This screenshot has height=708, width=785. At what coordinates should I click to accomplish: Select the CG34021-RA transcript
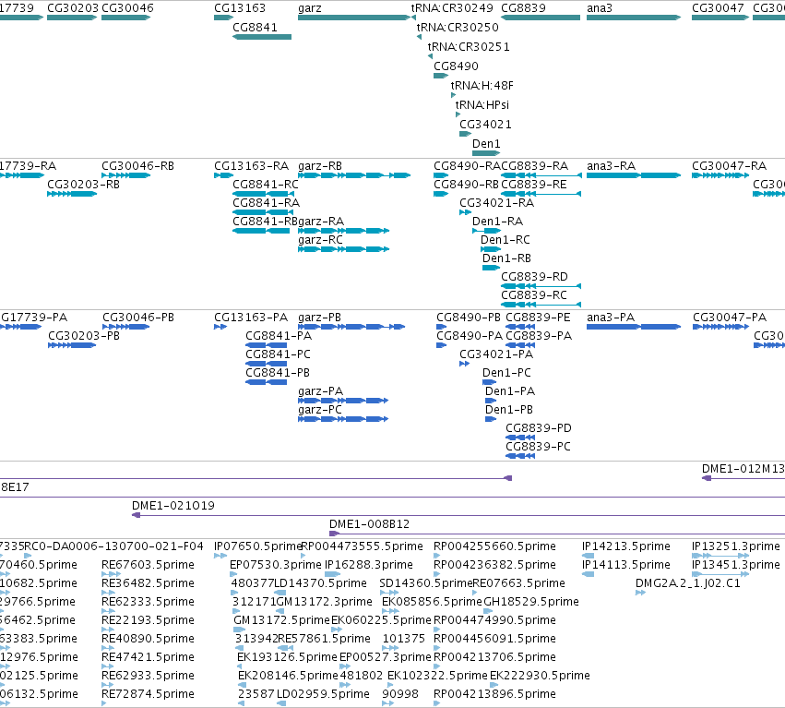coord(465,212)
